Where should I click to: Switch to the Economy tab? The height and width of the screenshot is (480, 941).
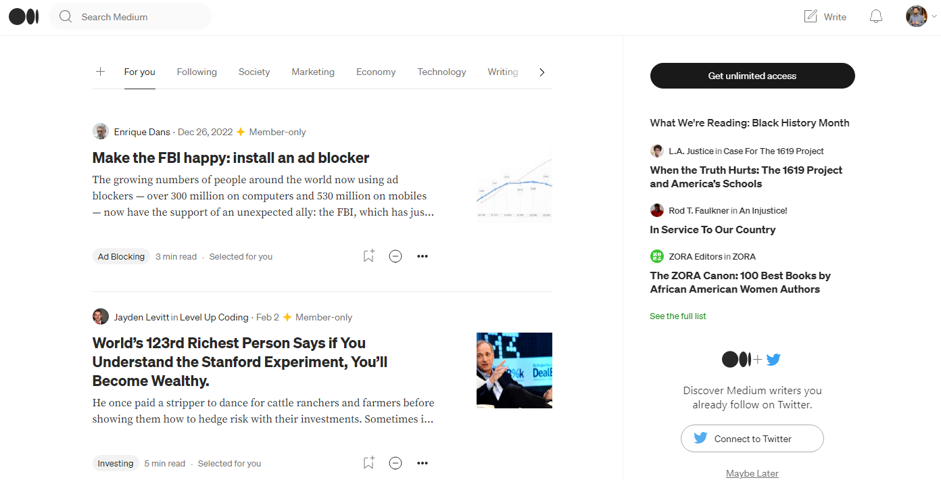pos(376,72)
